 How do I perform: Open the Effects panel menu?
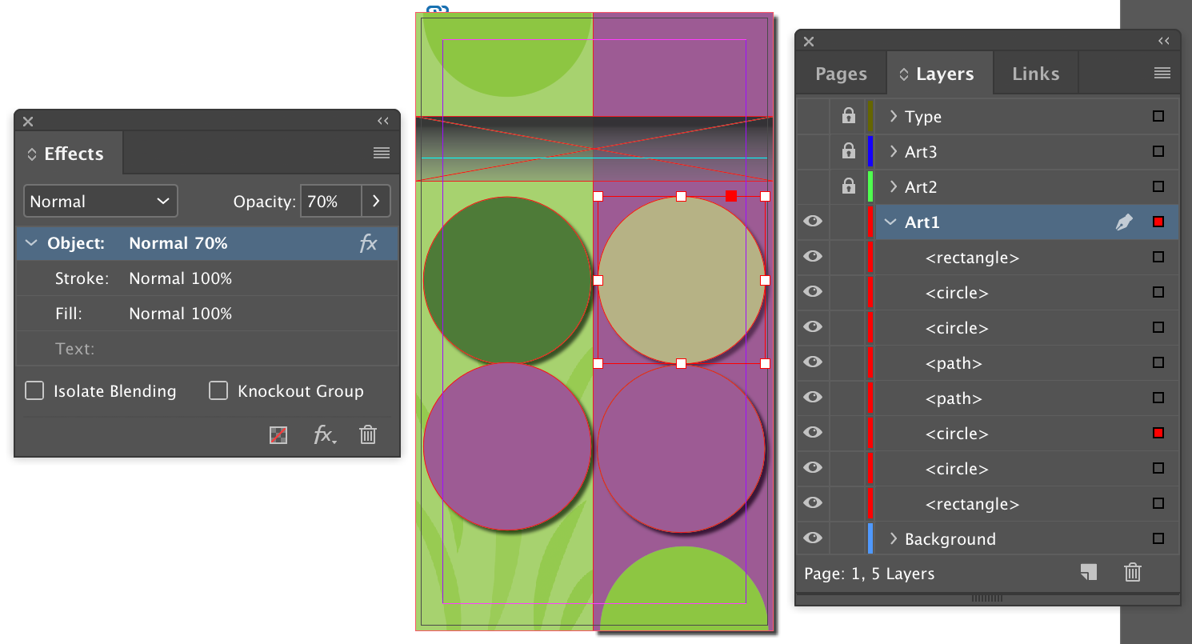tap(382, 153)
